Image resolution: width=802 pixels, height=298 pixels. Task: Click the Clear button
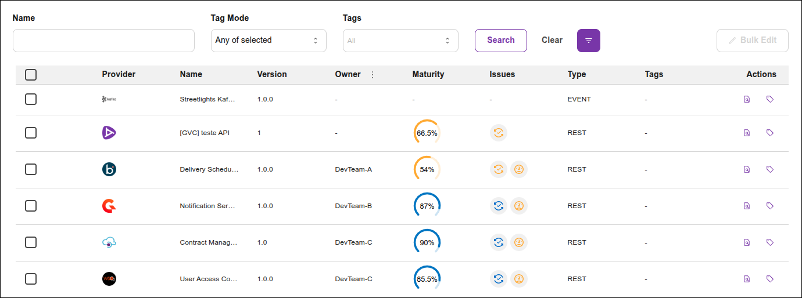click(x=552, y=41)
